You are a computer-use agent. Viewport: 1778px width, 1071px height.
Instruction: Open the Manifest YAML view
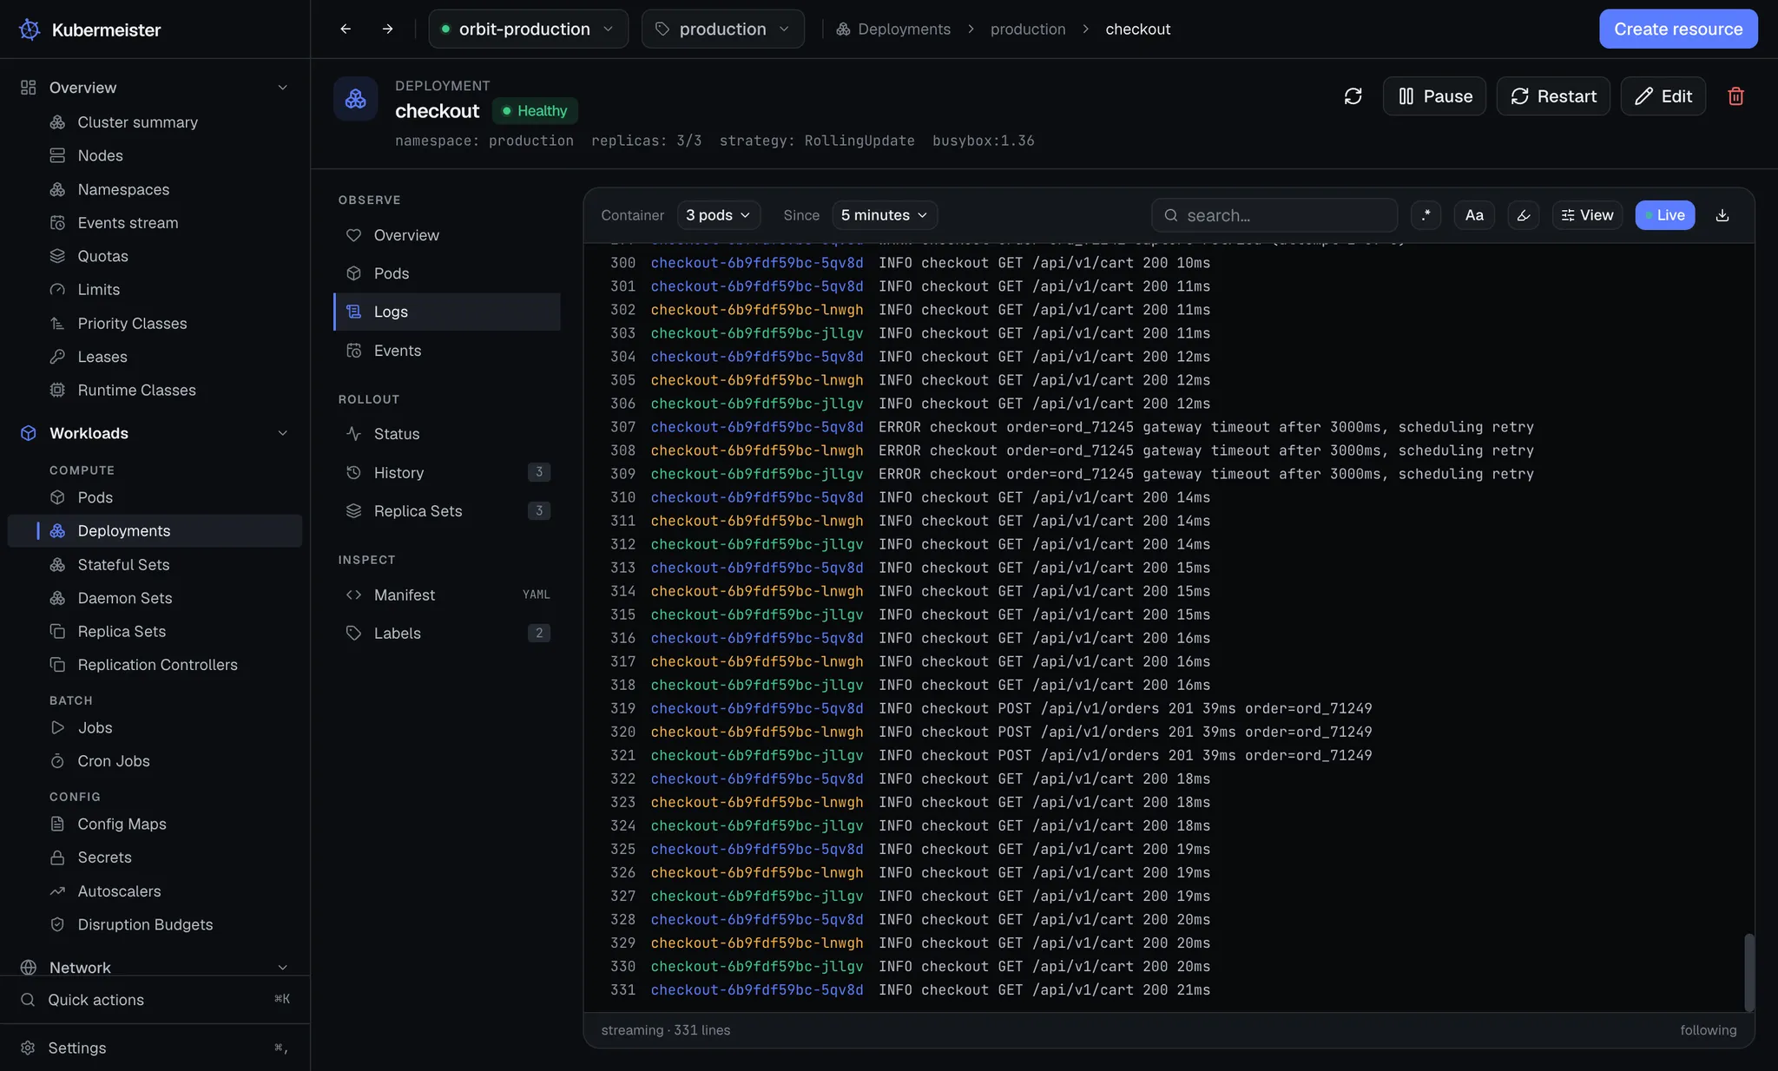pyautogui.click(x=447, y=595)
